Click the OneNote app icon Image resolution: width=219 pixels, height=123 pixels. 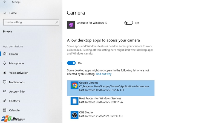(x=71, y=25)
